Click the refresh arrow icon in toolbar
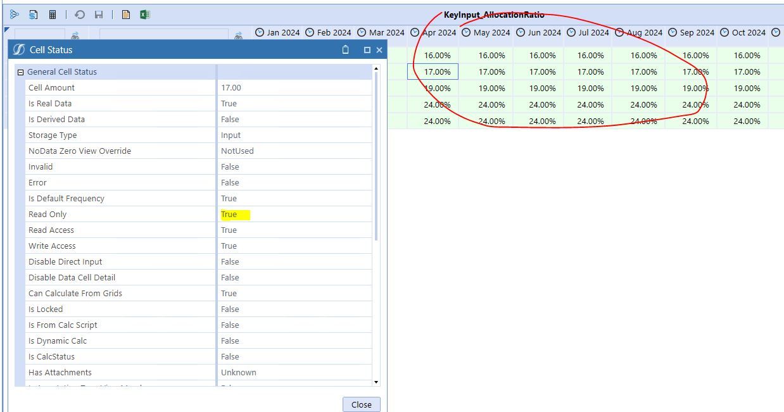Viewport: 784px width, 412px height. 80,15
